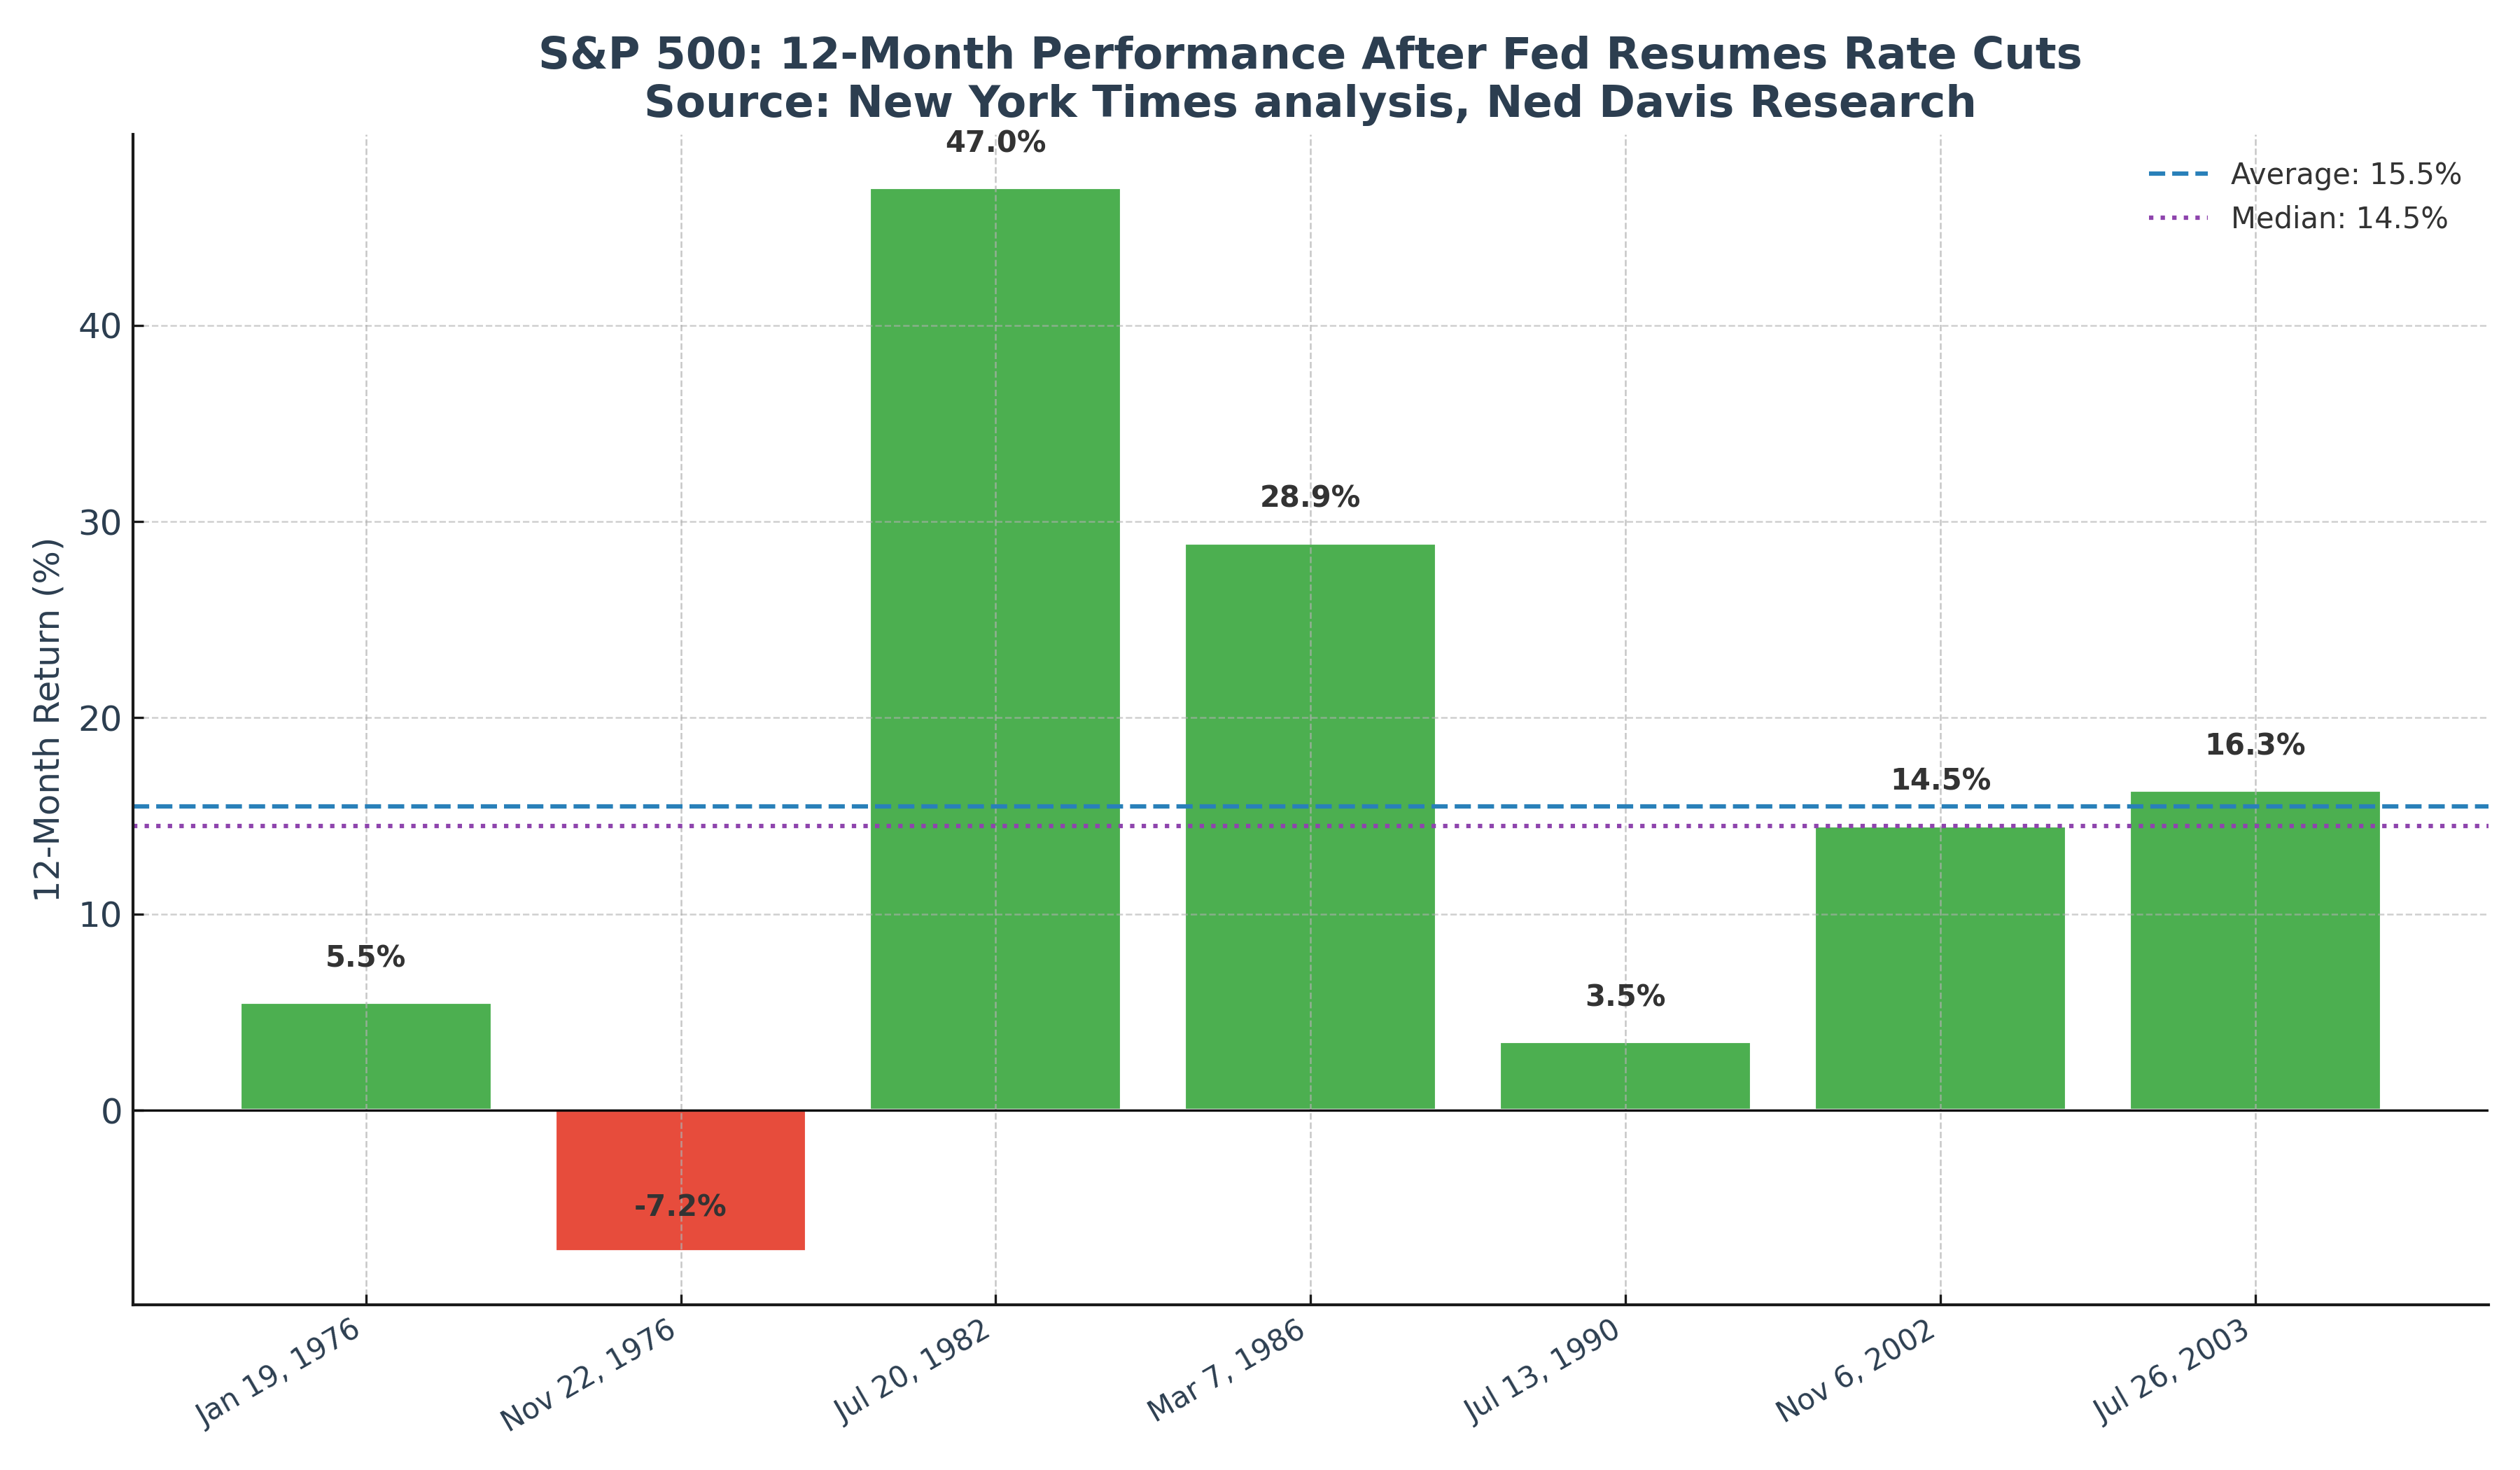
Task: Click the 3.5% data label
Action: pos(1625,996)
